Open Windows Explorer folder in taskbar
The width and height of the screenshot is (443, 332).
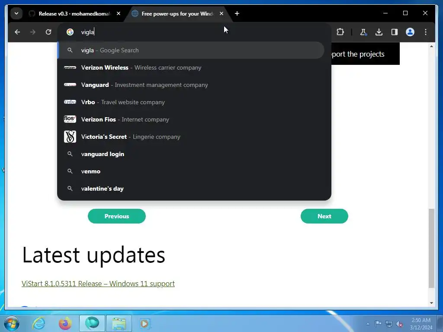pyautogui.click(x=119, y=323)
